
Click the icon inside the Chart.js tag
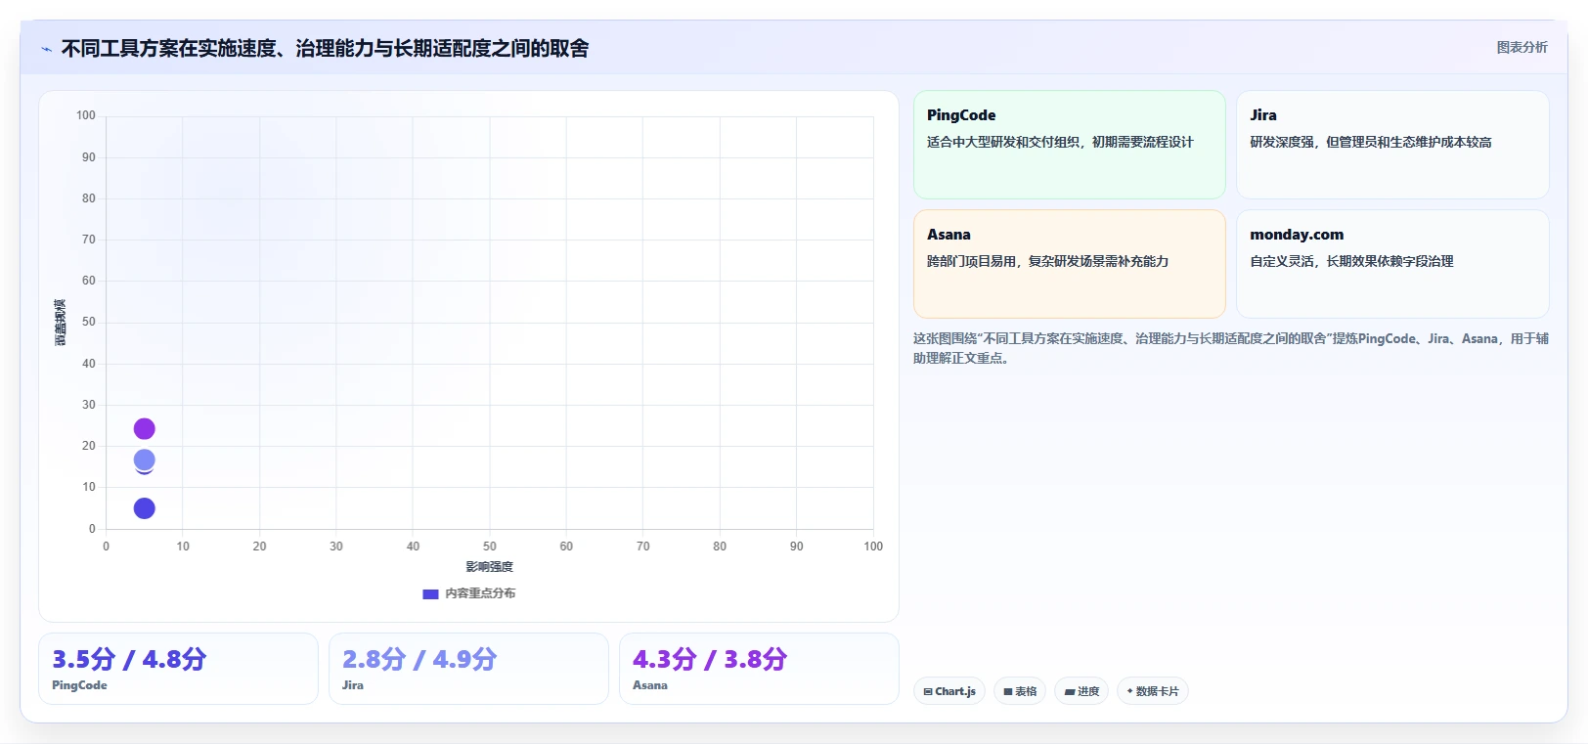[x=928, y=691]
